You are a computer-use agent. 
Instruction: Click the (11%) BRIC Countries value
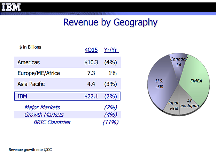click(x=111, y=122)
